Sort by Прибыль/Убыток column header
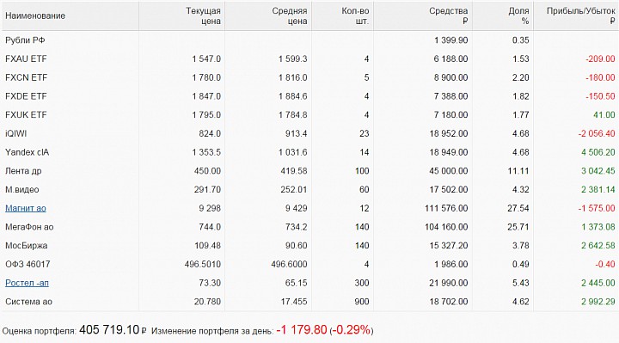 tap(580, 15)
